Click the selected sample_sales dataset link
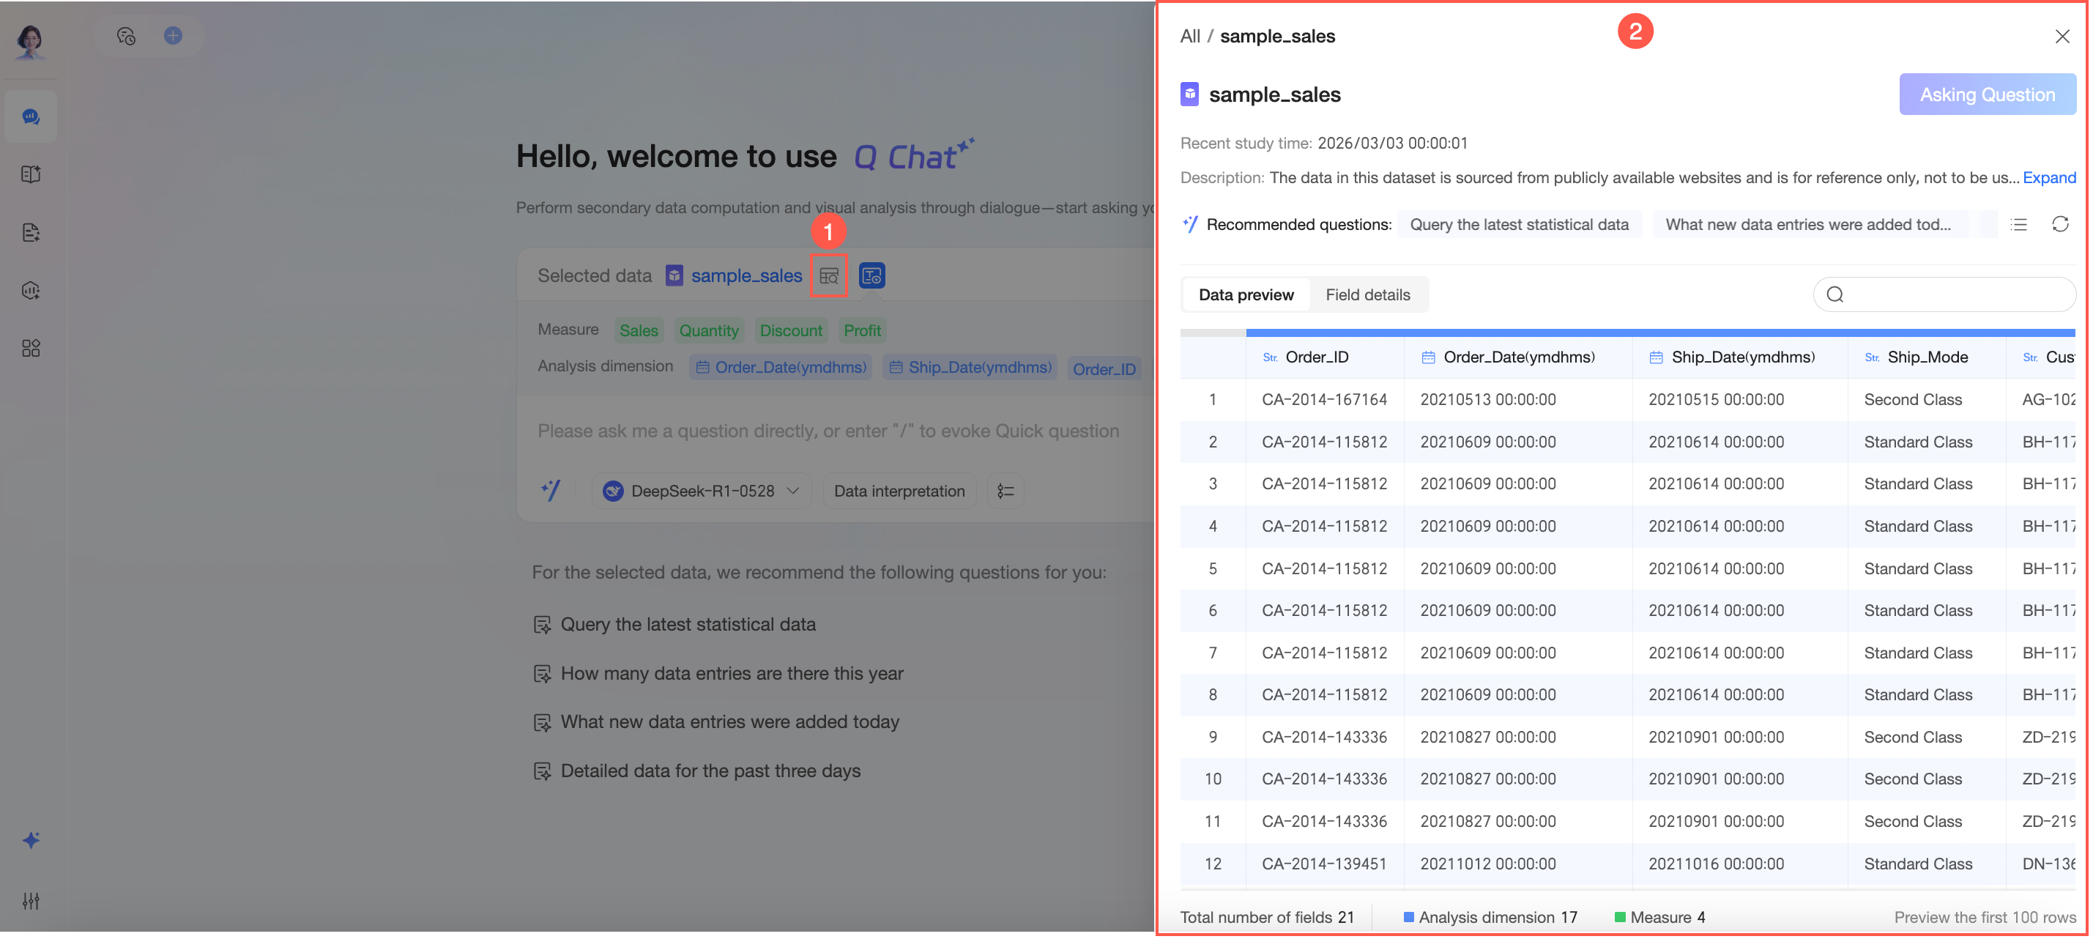This screenshot has height=939, width=2093. point(746,276)
